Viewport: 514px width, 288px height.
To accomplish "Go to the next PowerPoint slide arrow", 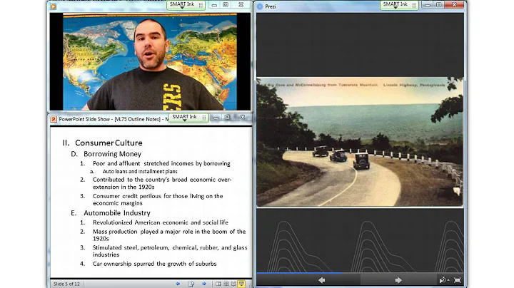I will [x=204, y=284].
